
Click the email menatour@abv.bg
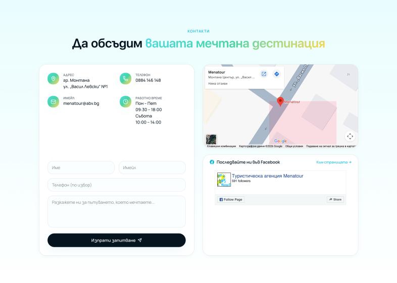click(81, 103)
